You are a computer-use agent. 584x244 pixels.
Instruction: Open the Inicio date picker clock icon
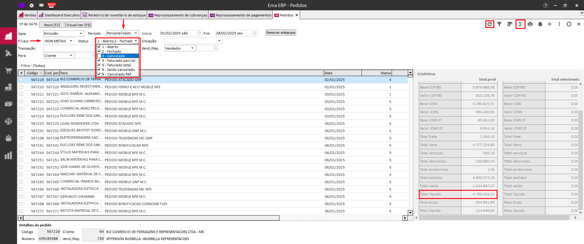[x=199, y=33]
